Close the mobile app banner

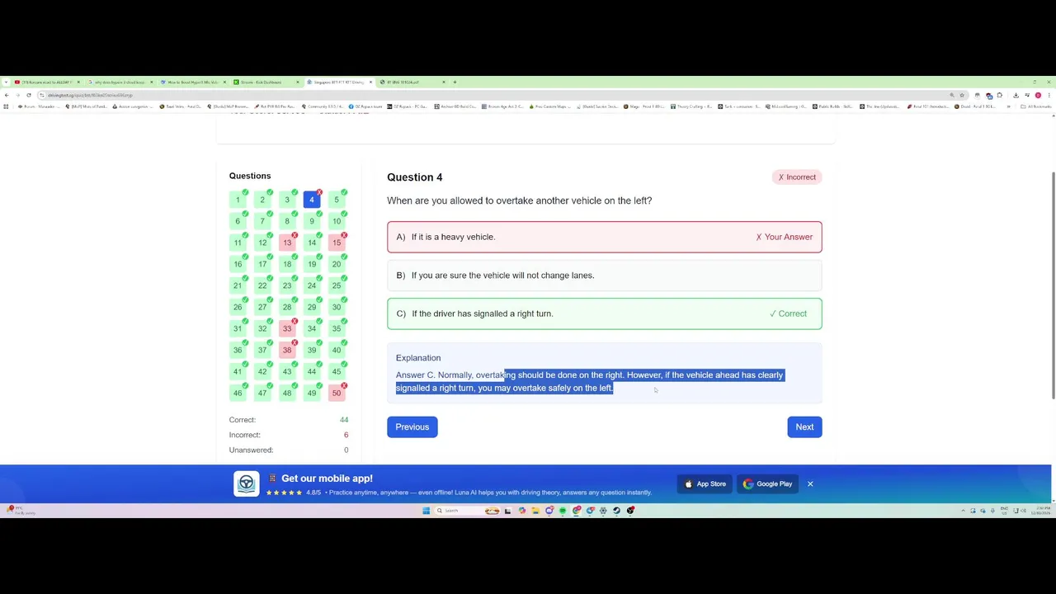(x=810, y=483)
